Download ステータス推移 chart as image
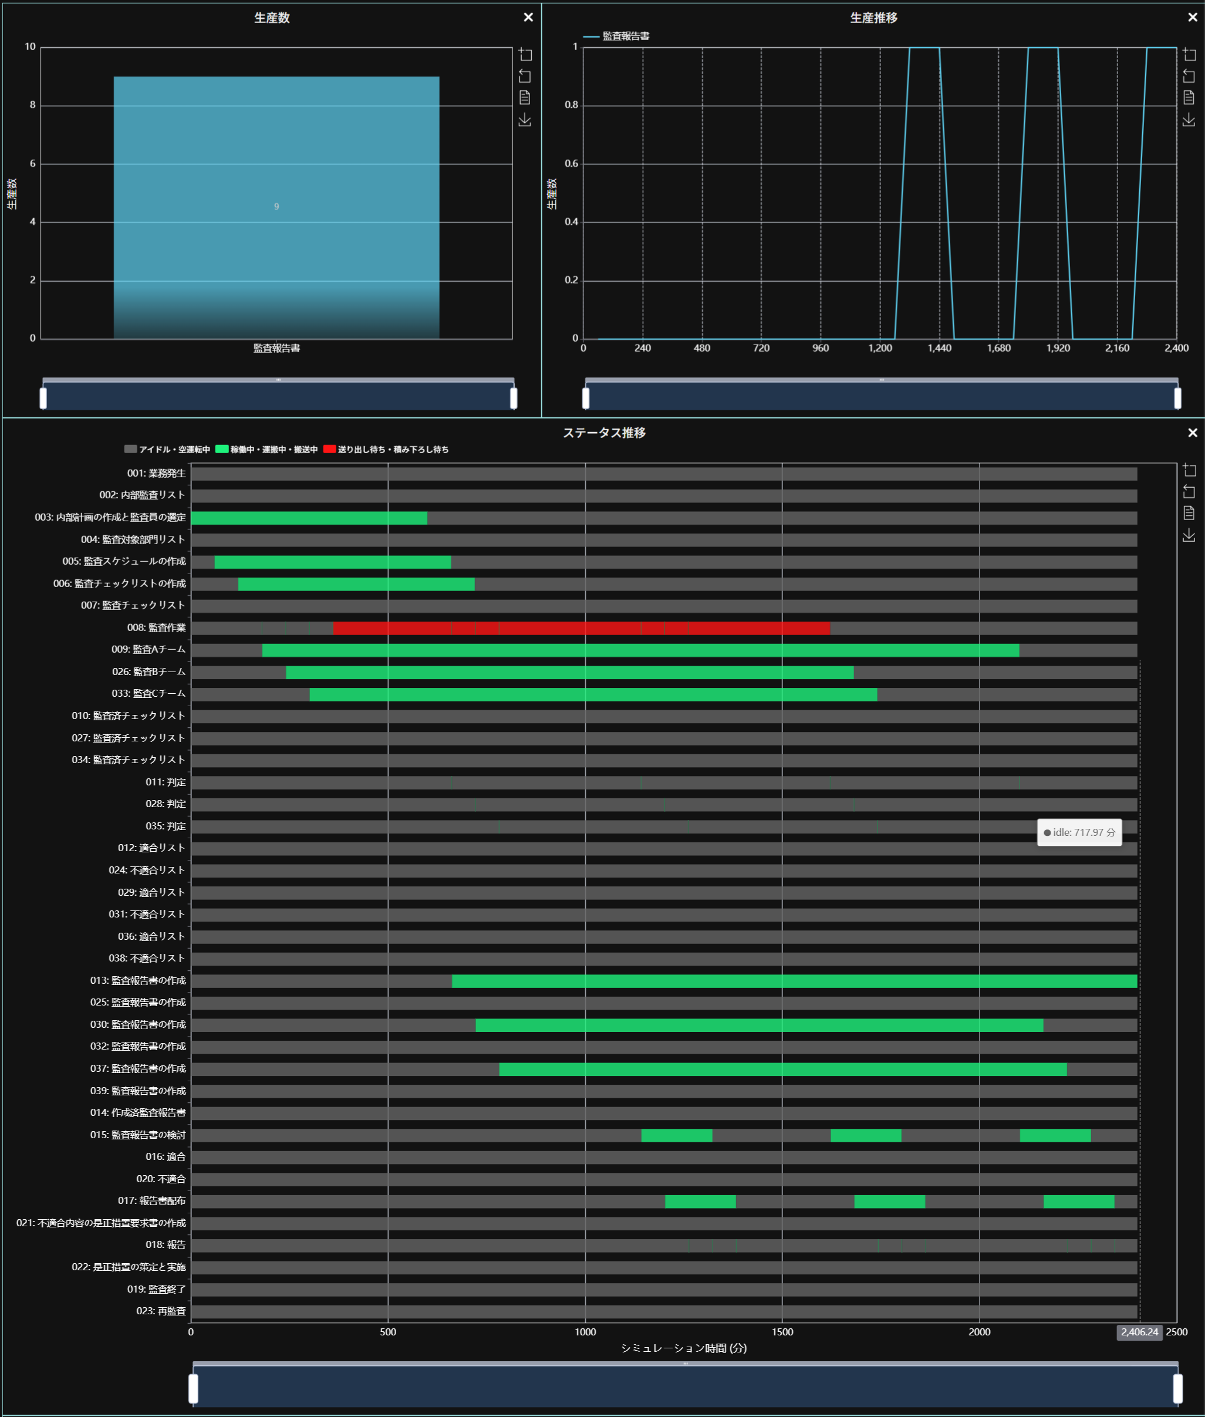The image size is (1205, 1417). 1189,535
